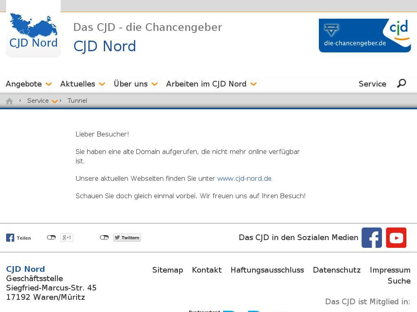The width and height of the screenshot is (417, 312).
Task: Click the footer CJD Nord address title
Action: [26, 269]
